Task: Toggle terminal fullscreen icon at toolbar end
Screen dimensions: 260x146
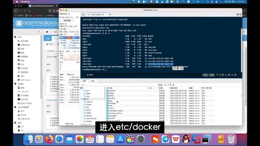Action: coord(235,75)
